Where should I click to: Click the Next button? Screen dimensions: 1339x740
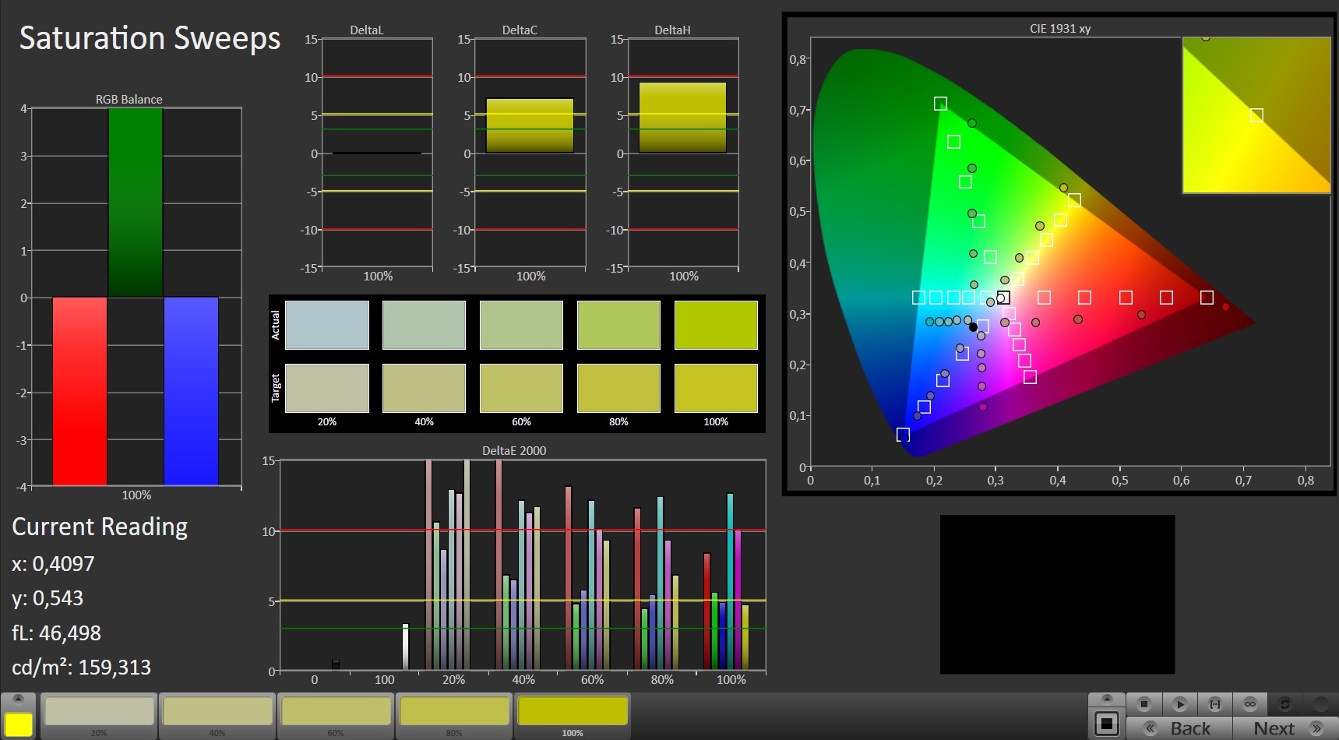pyautogui.click(x=1284, y=728)
